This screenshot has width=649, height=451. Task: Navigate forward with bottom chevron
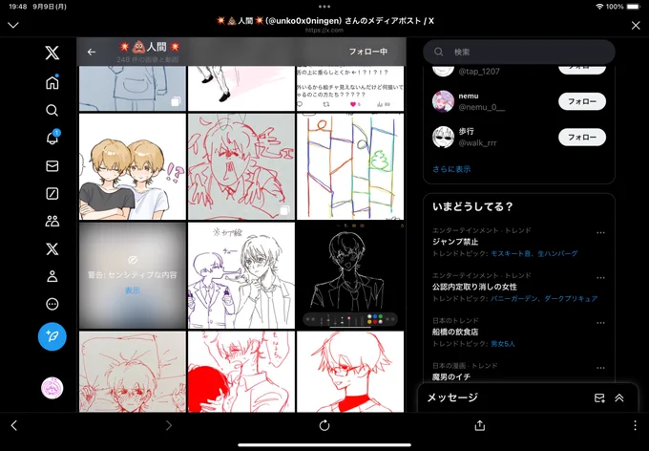(x=169, y=425)
